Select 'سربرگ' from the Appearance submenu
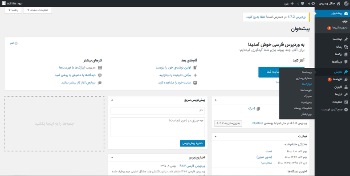 (x=308, y=96)
